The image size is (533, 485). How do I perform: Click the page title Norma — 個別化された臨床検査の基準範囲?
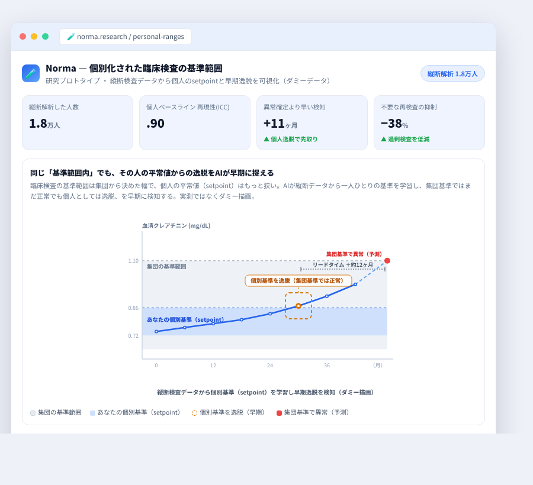(x=134, y=68)
